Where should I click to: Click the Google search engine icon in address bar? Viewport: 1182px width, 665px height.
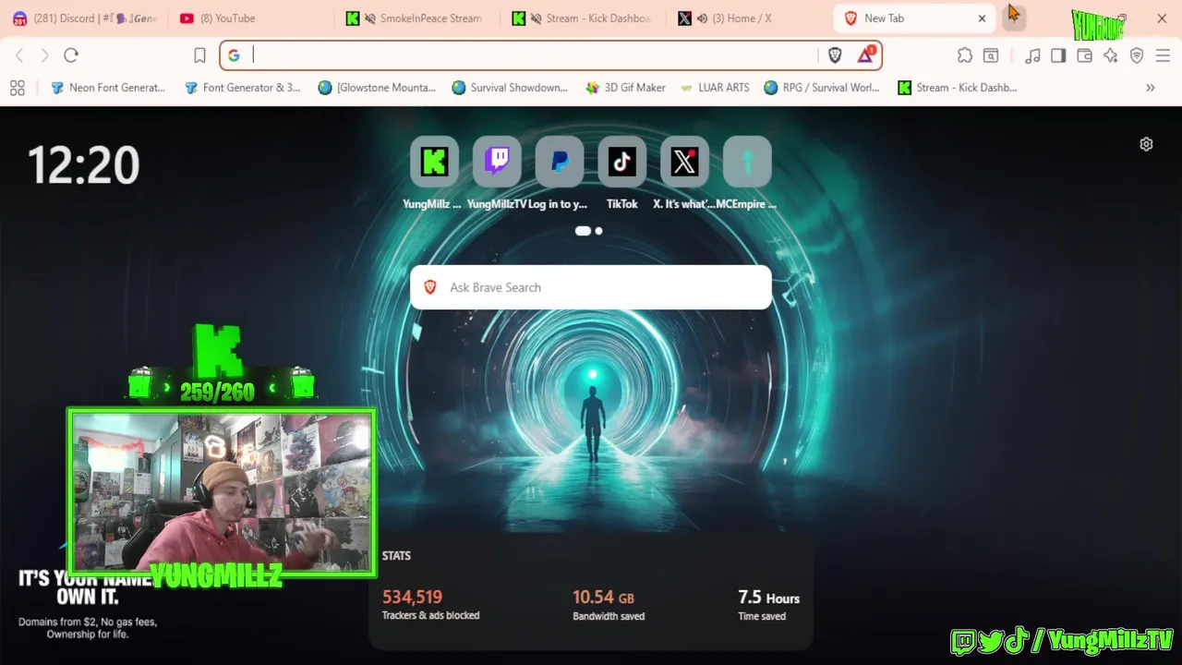(234, 55)
